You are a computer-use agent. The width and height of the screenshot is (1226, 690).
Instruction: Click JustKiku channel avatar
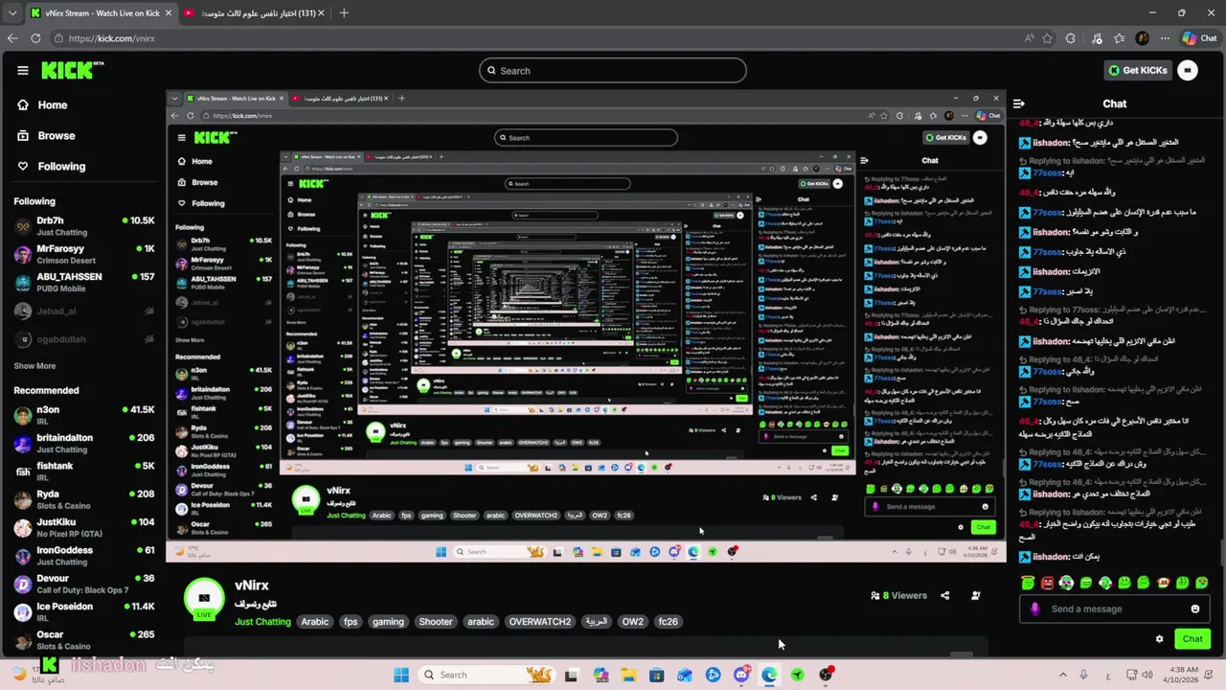23,527
